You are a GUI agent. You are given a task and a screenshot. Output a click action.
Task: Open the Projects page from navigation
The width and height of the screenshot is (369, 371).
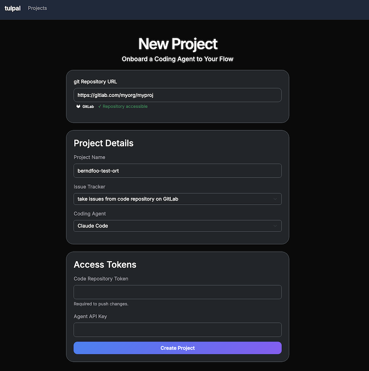[x=37, y=8]
